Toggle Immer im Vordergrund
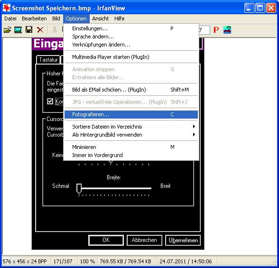Viewport: 279px width, 268px height. point(131,155)
